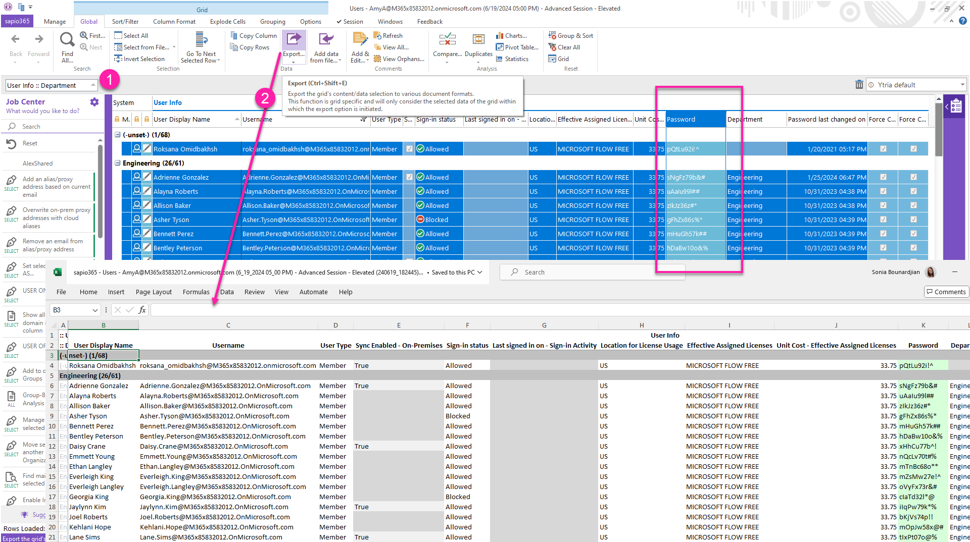Toggle first Force Change checkbox for Adrienne Gonzalez
The width and height of the screenshot is (970, 542).
tap(883, 177)
